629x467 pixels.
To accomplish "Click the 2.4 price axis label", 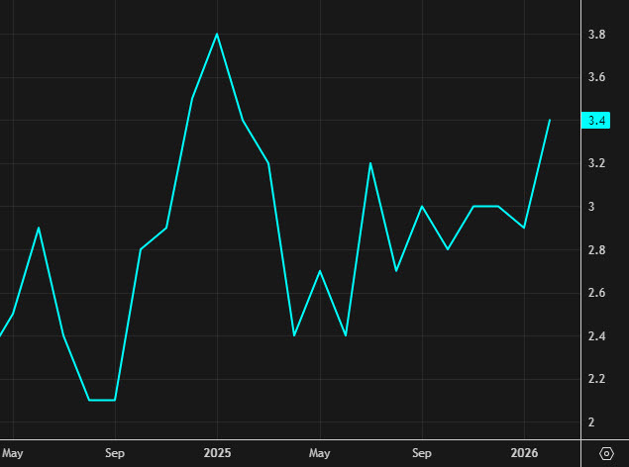I will pyautogui.click(x=596, y=336).
